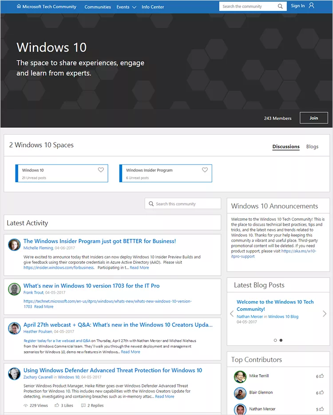The width and height of the screenshot is (333, 415).
Task: Click Read More on Heather Poulsen's post
Action: pyautogui.click(x=131, y=352)
